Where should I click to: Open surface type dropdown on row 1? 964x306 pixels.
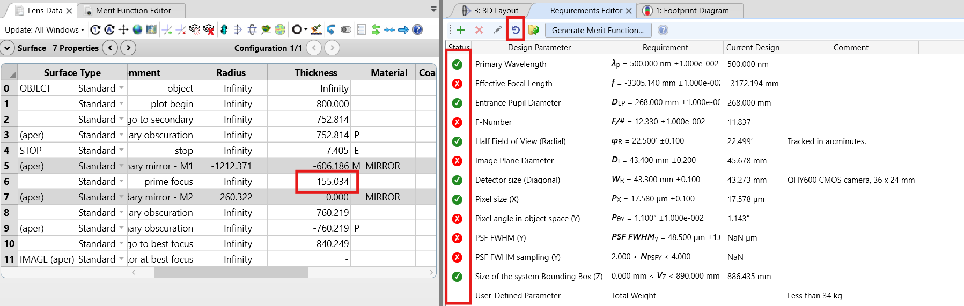(x=121, y=103)
